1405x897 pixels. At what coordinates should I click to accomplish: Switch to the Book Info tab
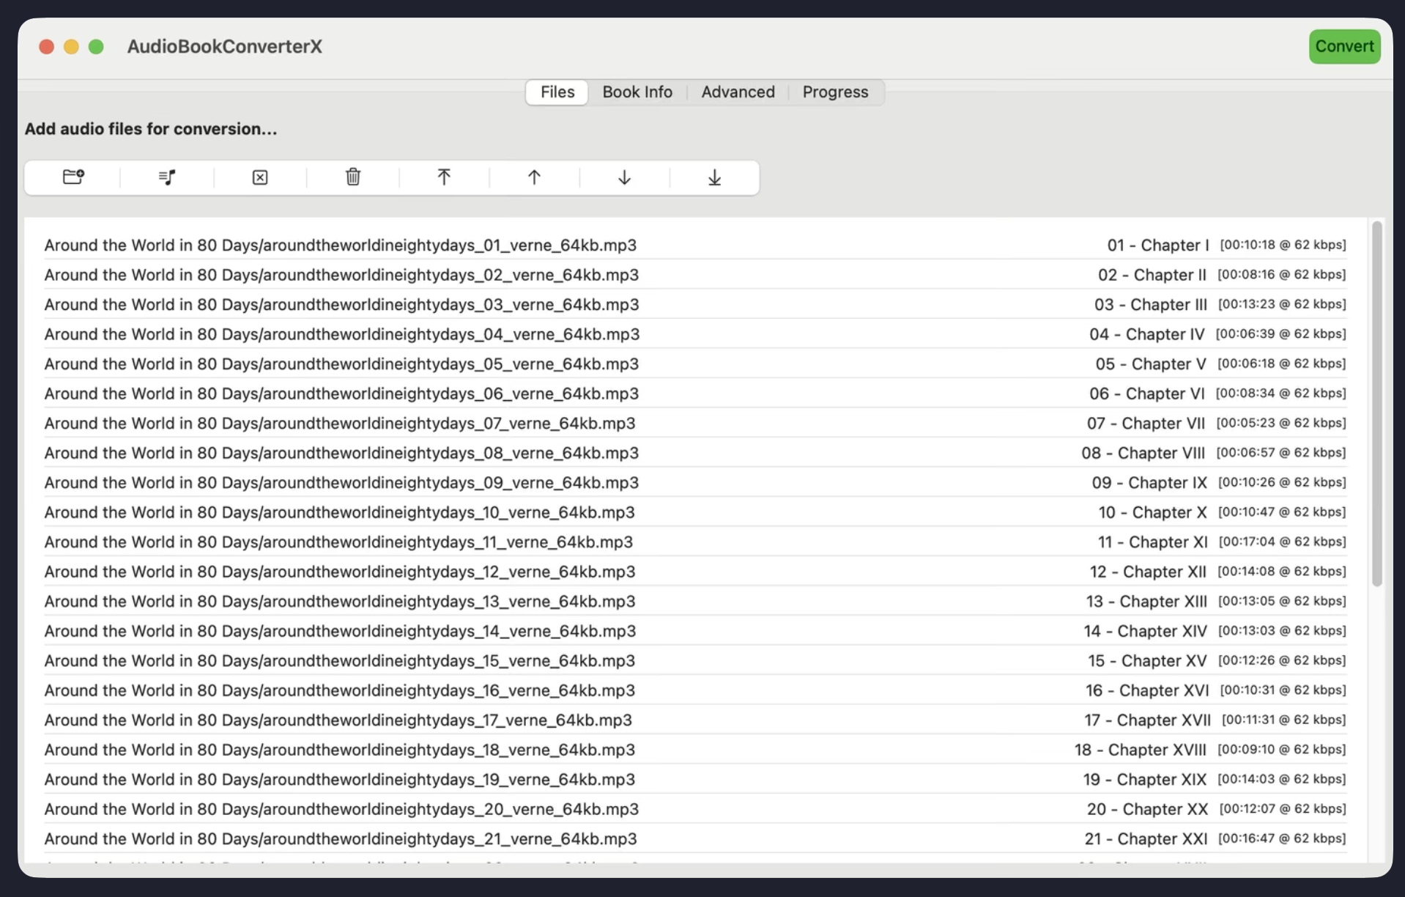[637, 92]
